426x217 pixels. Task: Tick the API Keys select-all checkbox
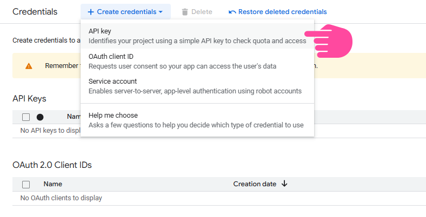pos(26,117)
